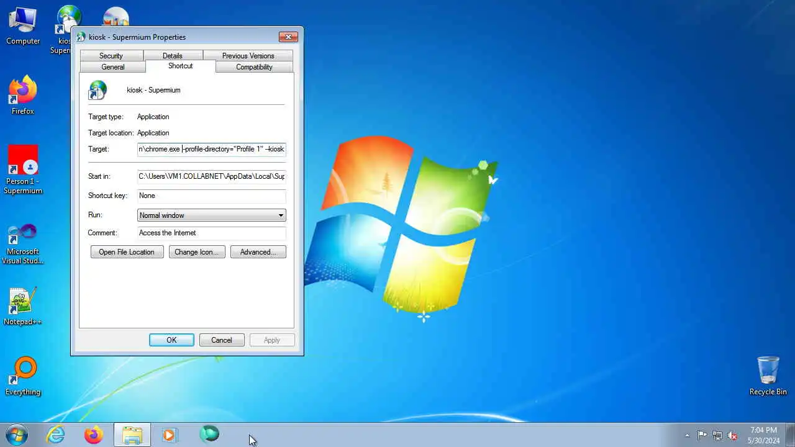Viewport: 795px width, 447px height.
Task: Select the Person 1 - Supermium shortcut
Action: [23, 169]
